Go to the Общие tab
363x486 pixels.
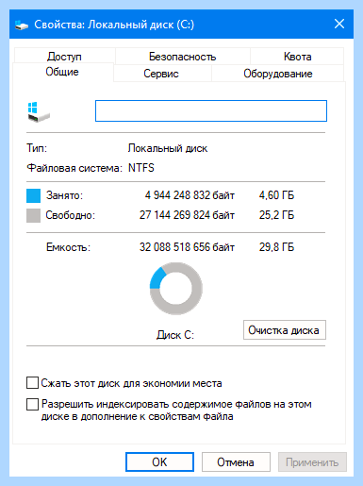click(62, 72)
